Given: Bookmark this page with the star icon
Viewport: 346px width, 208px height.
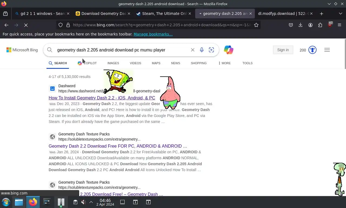Looking at the screenshot, I should pyautogui.click(x=256, y=25).
